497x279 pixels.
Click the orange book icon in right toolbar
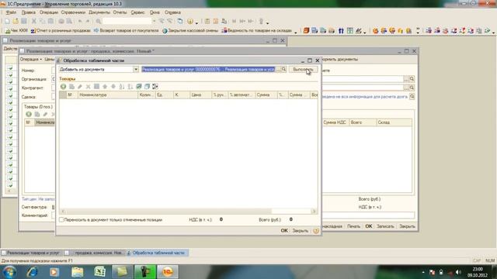click(x=306, y=31)
